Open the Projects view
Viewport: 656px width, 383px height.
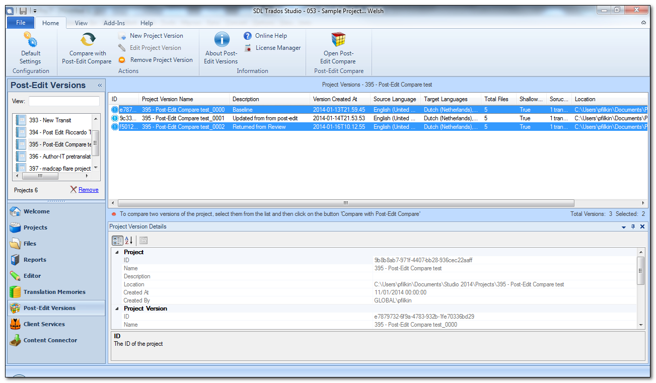56,227
